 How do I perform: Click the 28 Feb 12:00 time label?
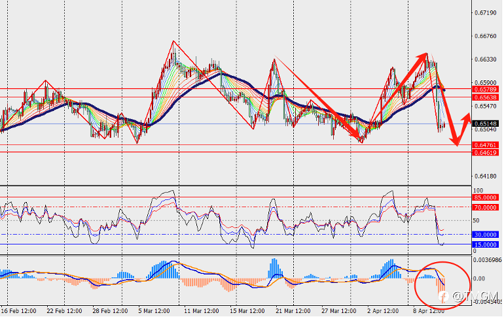coord(110,311)
